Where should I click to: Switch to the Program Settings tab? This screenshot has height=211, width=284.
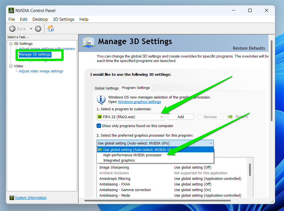click(x=136, y=88)
